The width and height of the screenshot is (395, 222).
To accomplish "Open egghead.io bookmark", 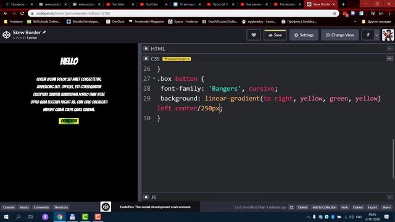I will pos(259,22).
